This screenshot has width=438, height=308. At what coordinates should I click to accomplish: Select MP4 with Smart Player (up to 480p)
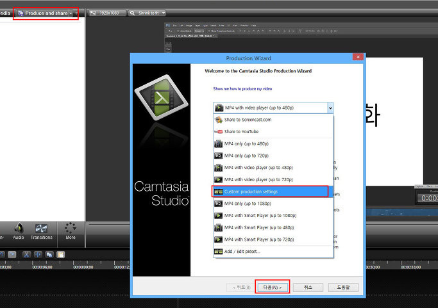click(273, 228)
